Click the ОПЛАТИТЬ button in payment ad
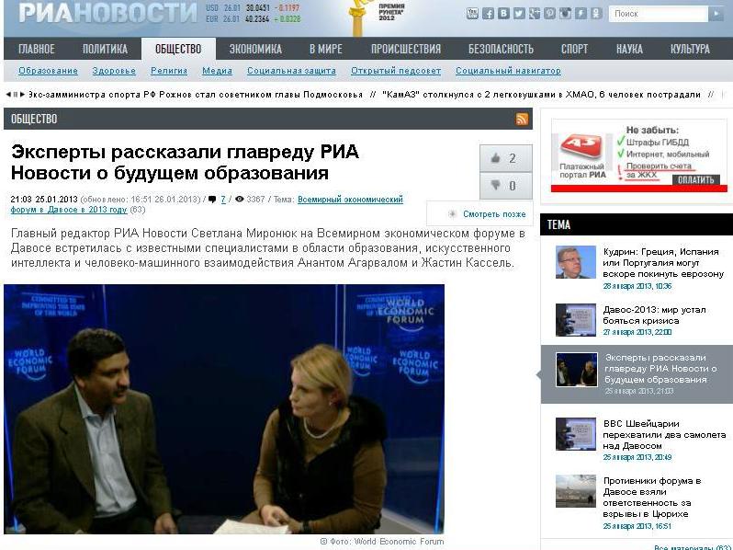The width and height of the screenshot is (733, 550). pyautogui.click(x=696, y=179)
